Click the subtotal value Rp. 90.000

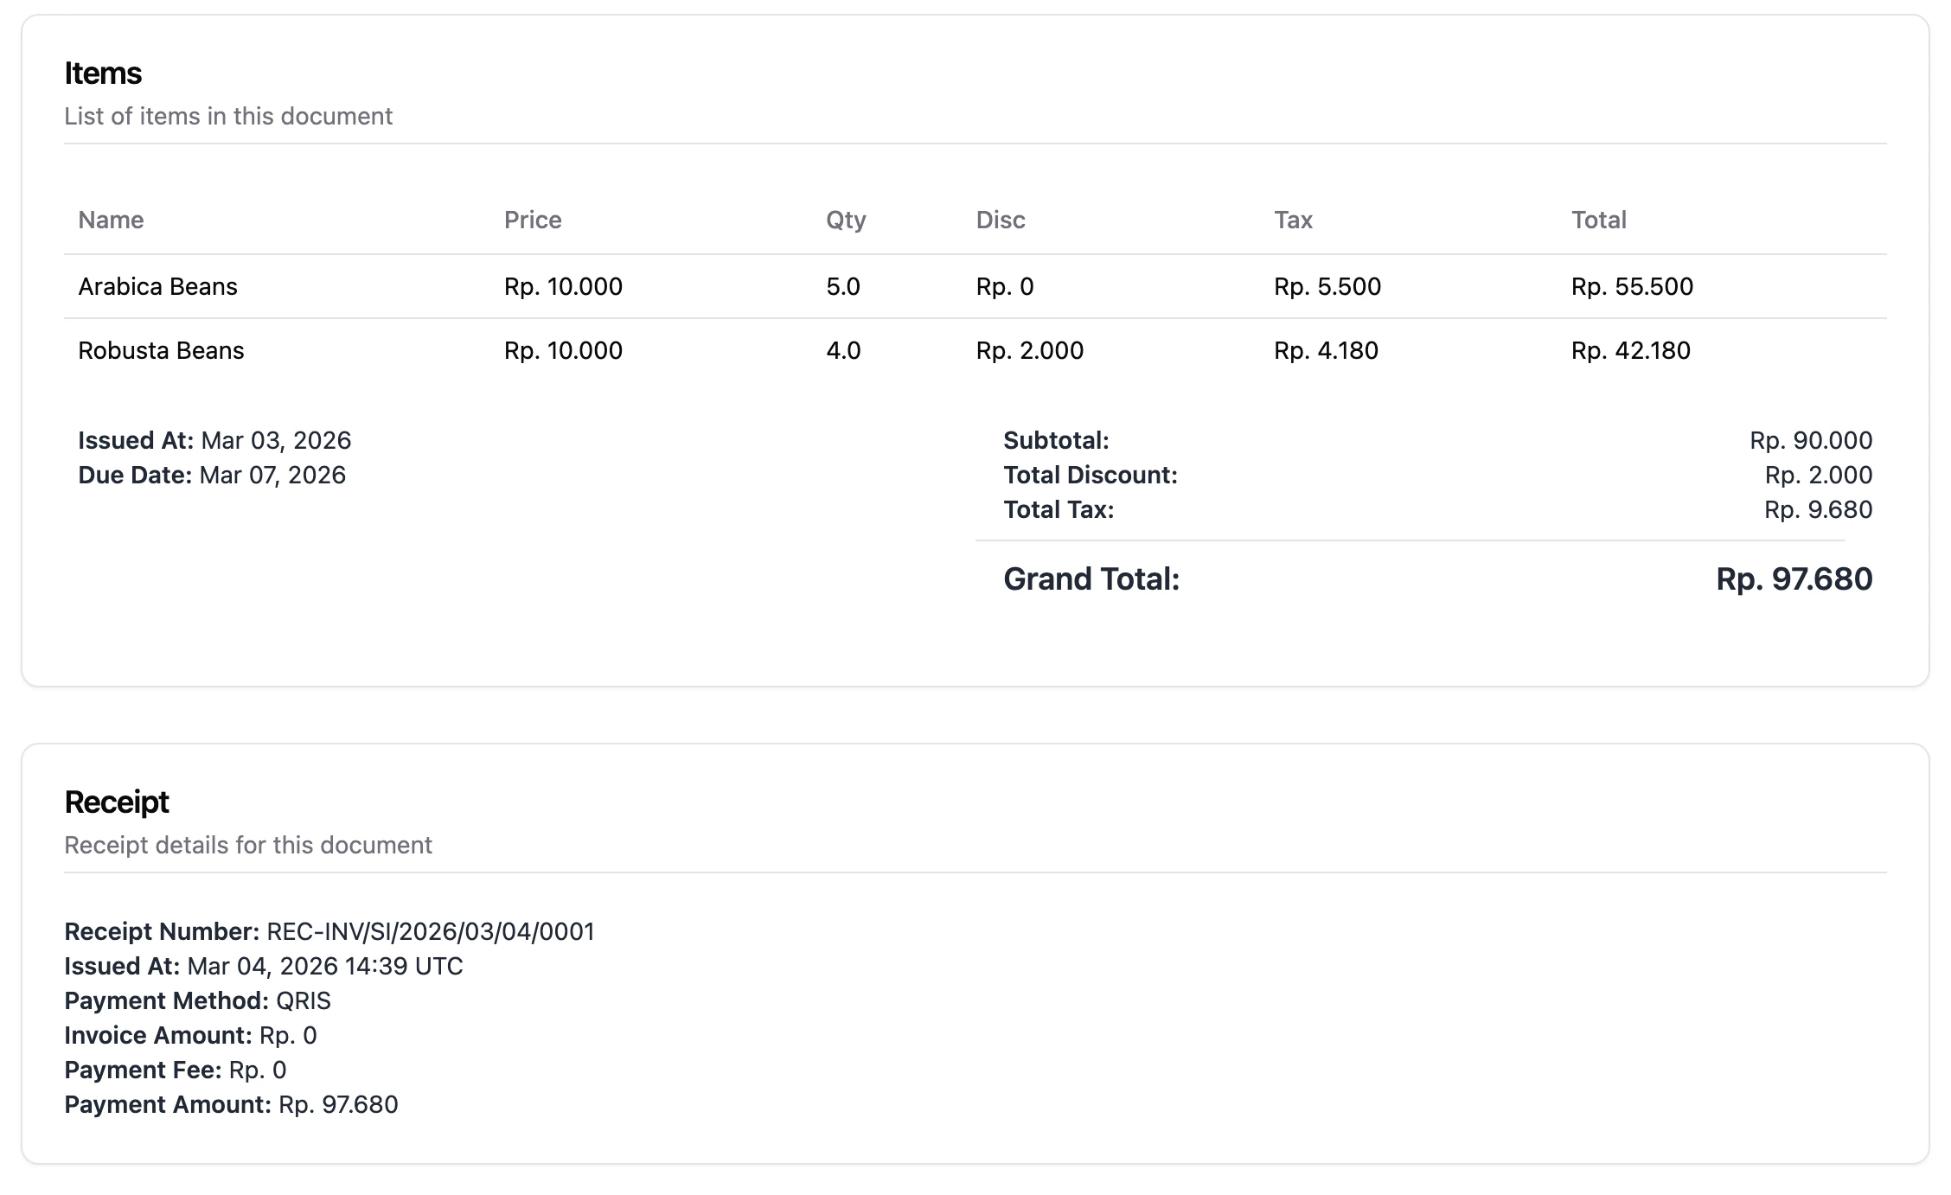(x=1811, y=440)
